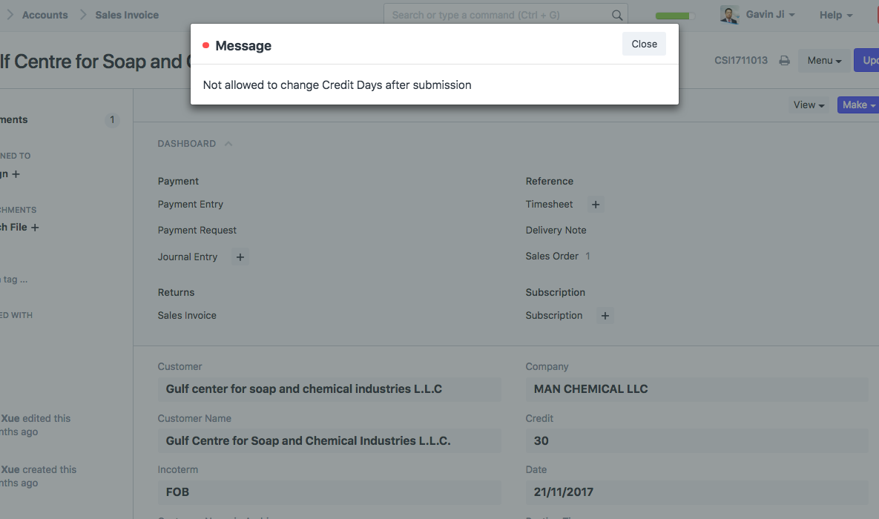This screenshot has height=519, width=879.
Task: Go to Accounts breadcrumb
Action: (45, 15)
